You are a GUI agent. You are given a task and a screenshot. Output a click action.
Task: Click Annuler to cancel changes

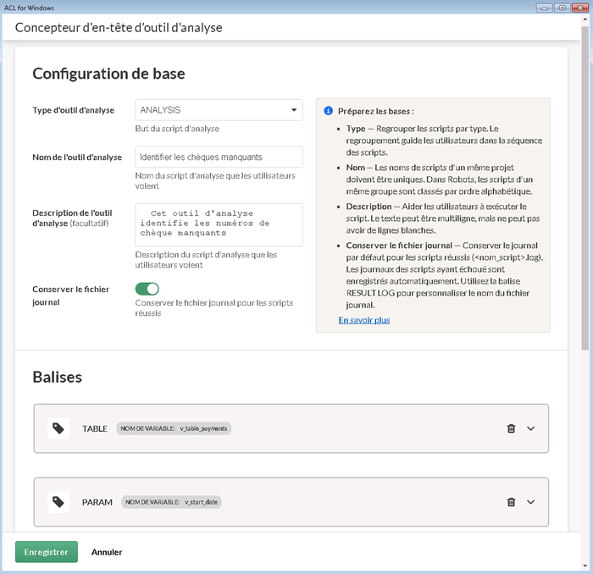pyautogui.click(x=107, y=552)
